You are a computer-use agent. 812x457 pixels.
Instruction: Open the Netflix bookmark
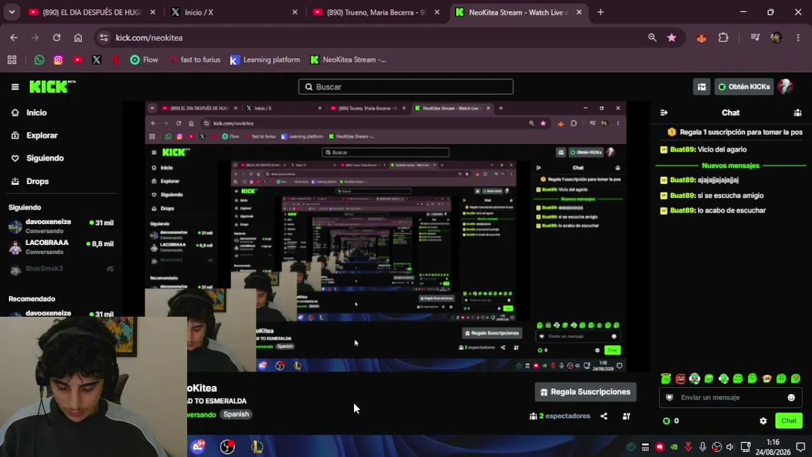tap(116, 60)
